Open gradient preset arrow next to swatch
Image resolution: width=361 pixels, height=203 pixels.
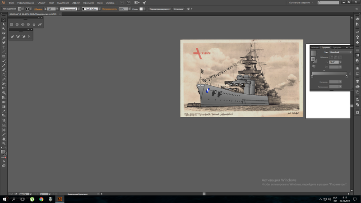click(318, 53)
